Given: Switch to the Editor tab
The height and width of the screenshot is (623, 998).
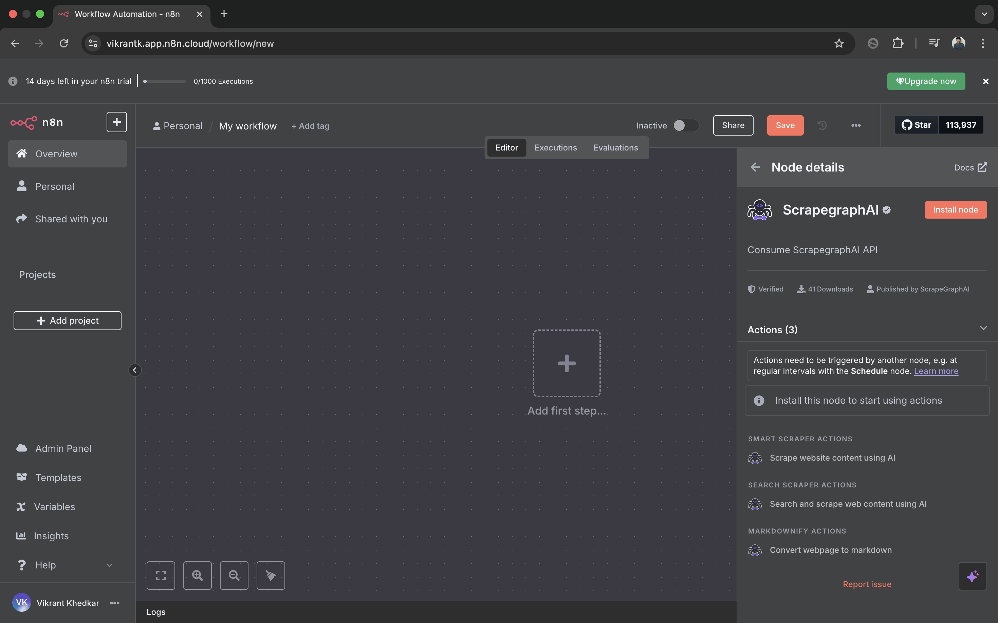Looking at the screenshot, I should [506, 147].
